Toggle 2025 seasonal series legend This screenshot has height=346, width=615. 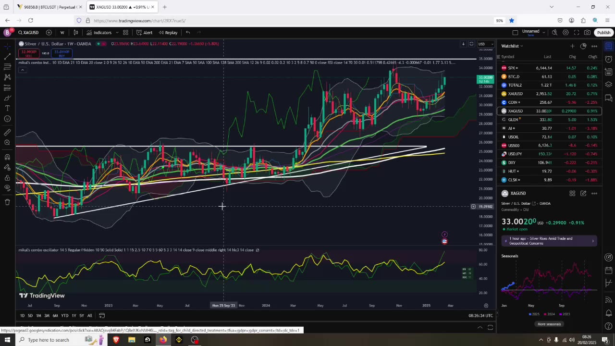coord(534,314)
